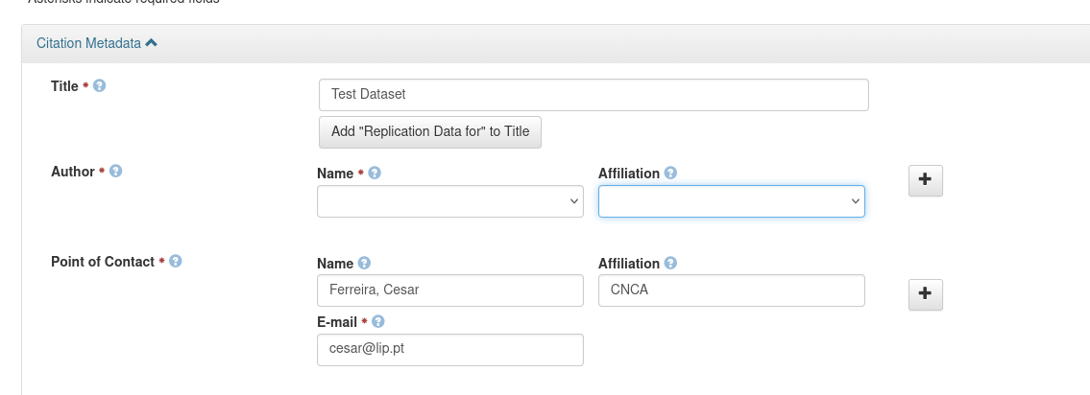The image size is (1090, 395).
Task: Collapse section using Citation Metadata chevron arrow
Action: [x=153, y=43]
